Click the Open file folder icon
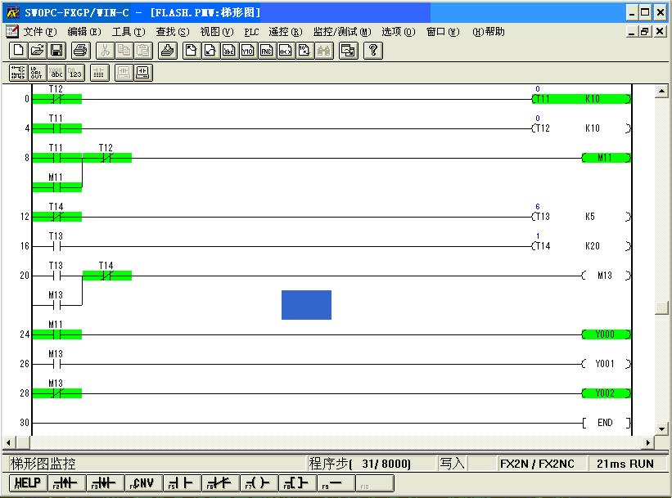Viewport: 672px width, 498px height. click(38, 51)
